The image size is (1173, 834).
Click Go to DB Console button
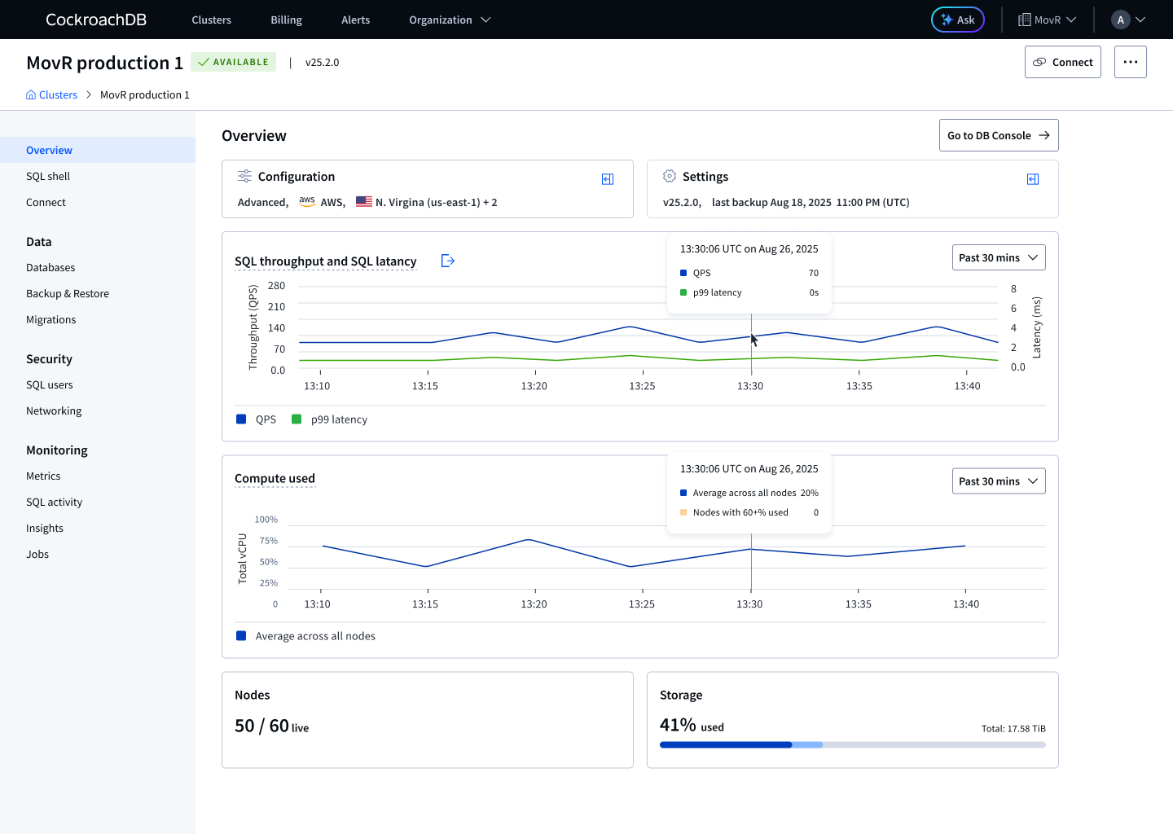[999, 135]
